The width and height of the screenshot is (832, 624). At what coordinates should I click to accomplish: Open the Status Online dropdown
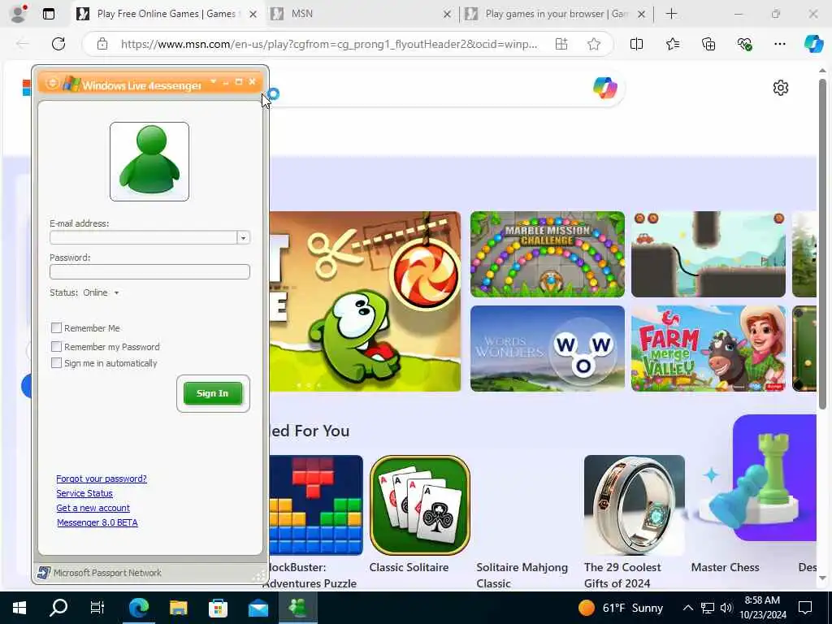101,292
